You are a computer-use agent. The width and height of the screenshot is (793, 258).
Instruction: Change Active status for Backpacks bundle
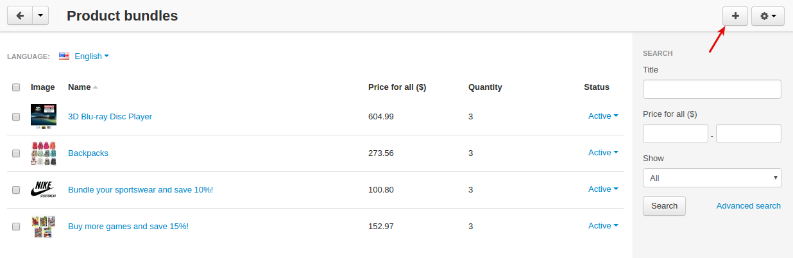pos(603,153)
